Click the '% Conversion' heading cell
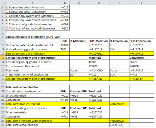The image size is (156, 128). [x=119, y=41]
